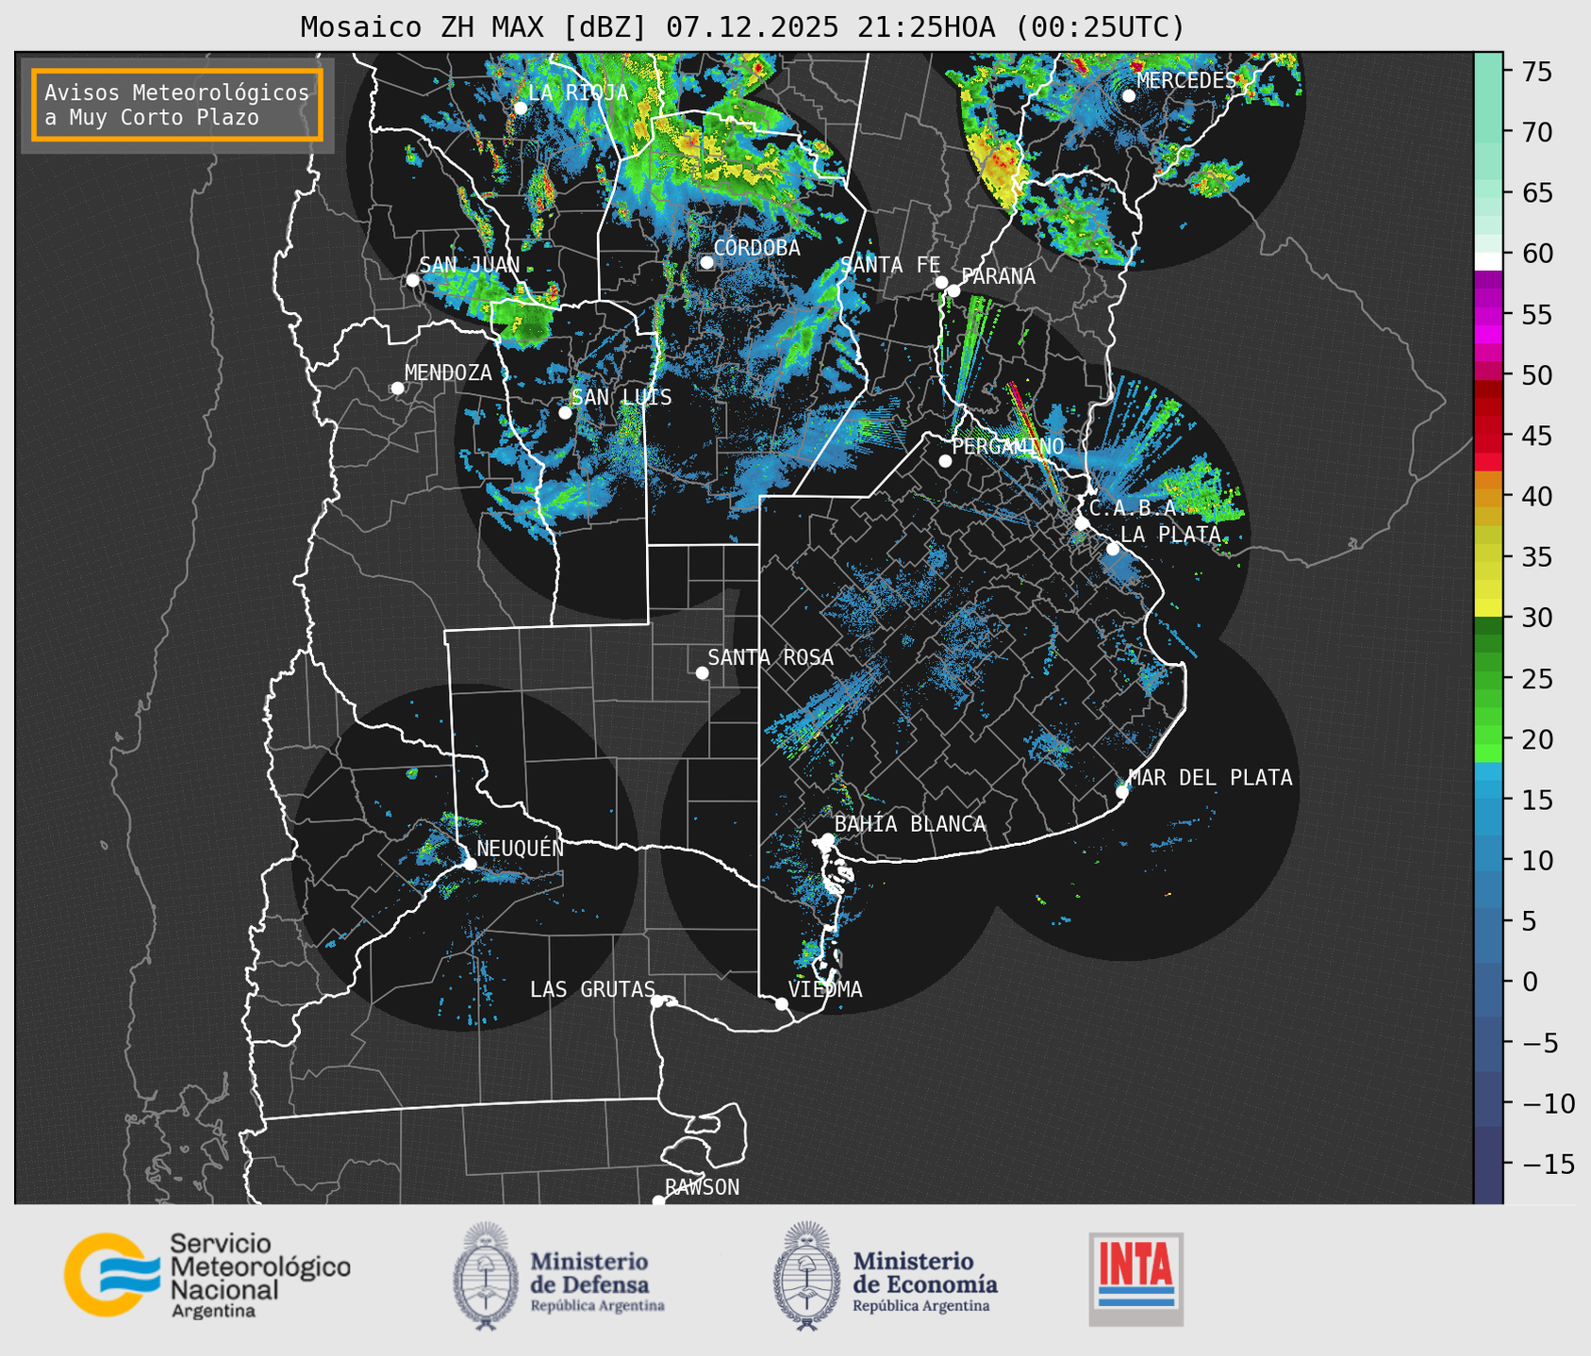1591x1356 pixels.
Task: Click the Neuquén city marker
Action: [x=470, y=863]
